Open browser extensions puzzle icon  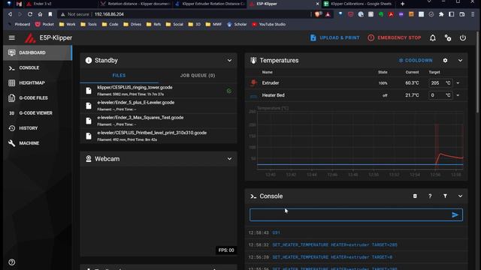coord(441,14)
